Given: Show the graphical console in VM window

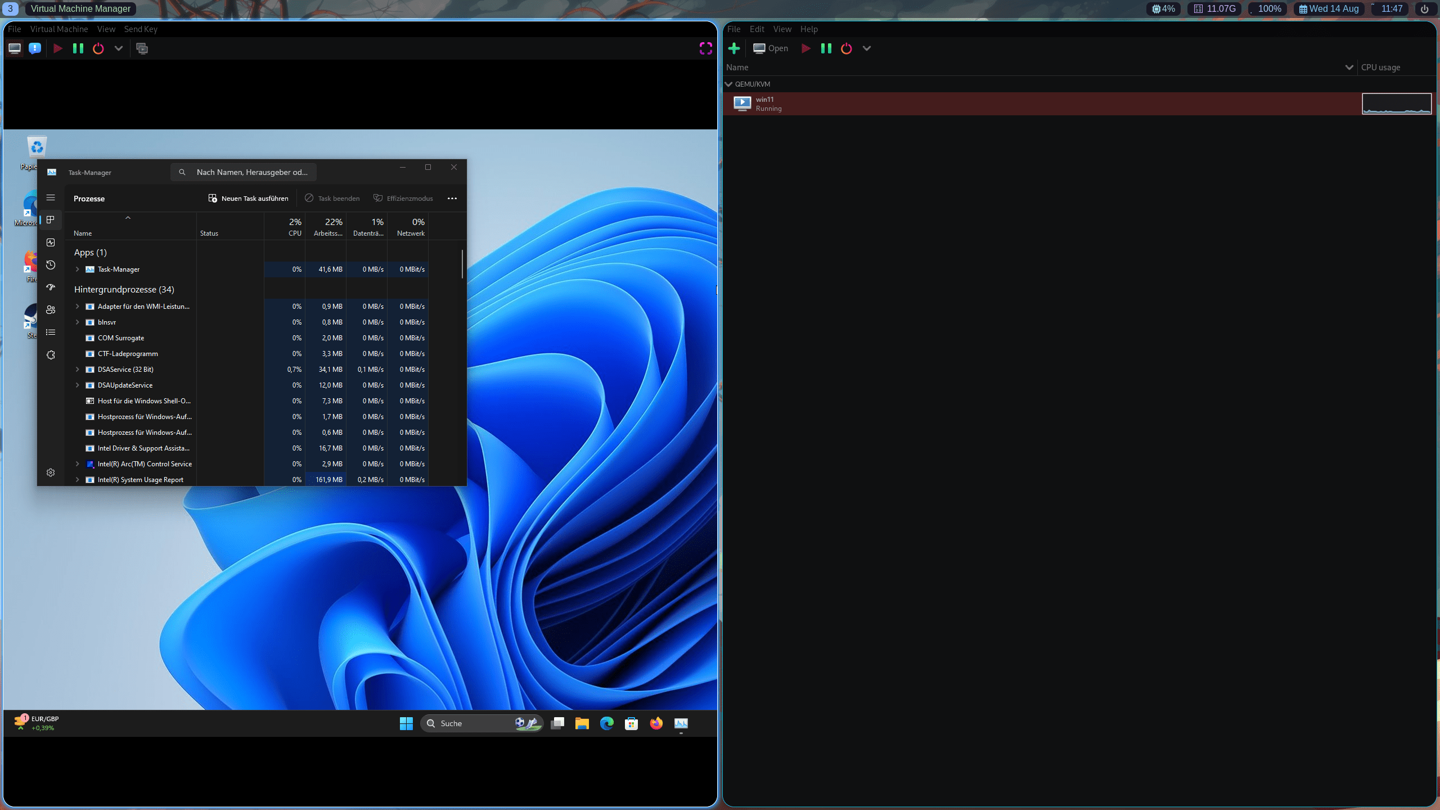Looking at the screenshot, I should pos(15,48).
